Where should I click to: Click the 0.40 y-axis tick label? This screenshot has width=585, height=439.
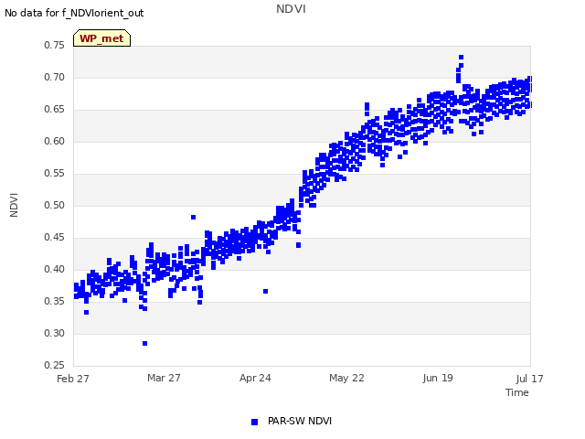pyautogui.click(x=55, y=269)
